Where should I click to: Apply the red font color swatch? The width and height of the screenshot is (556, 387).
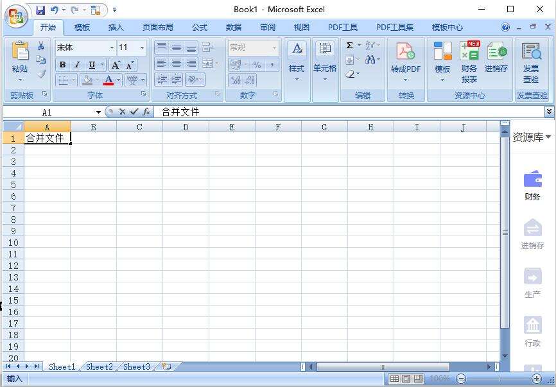[109, 80]
